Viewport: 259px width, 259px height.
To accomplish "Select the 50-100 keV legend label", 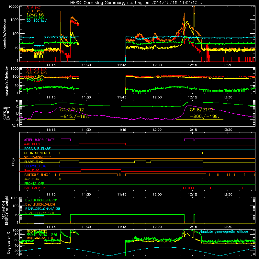I will [x=37, y=20].
